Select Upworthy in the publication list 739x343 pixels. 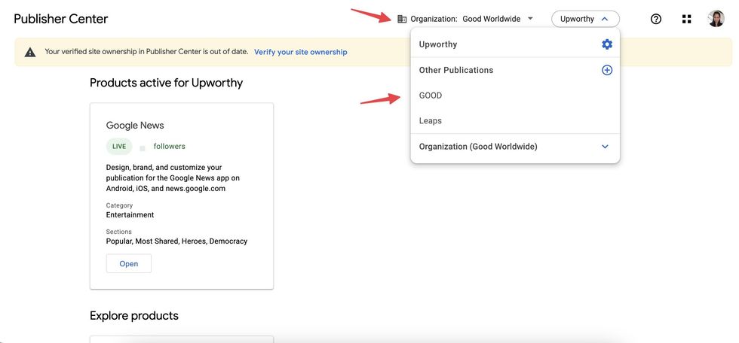pyautogui.click(x=438, y=44)
